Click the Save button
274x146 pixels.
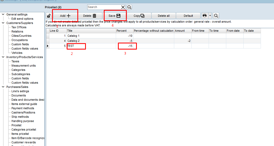coord(114,16)
